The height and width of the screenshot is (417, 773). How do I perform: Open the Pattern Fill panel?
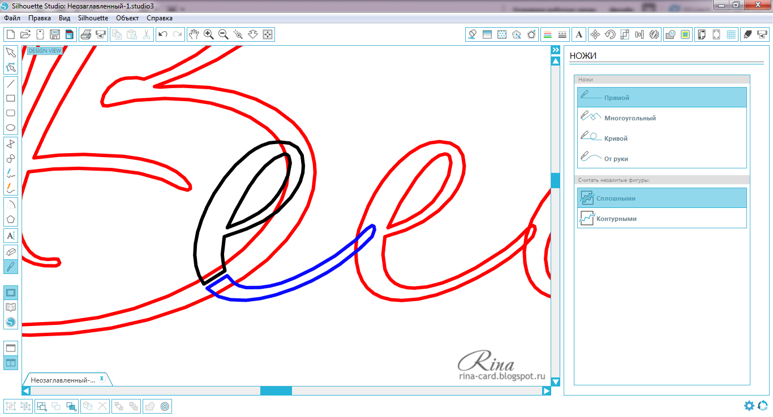click(502, 34)
